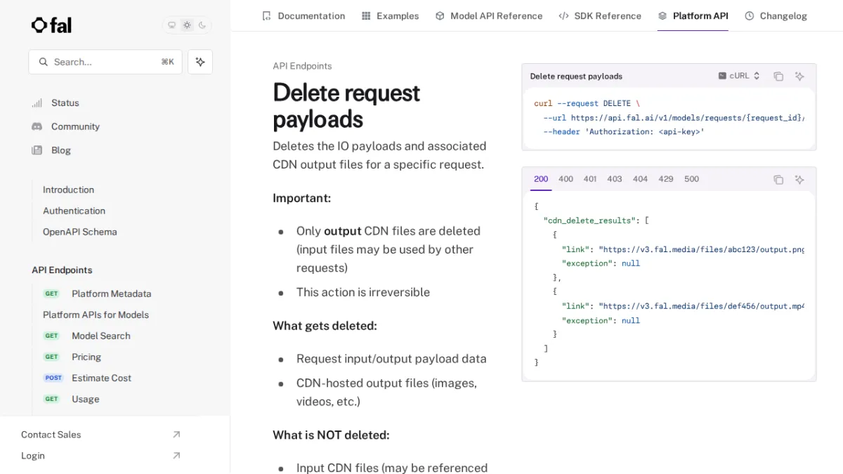Click the Login link
The image size is (843, 474).
click(32, 456)
